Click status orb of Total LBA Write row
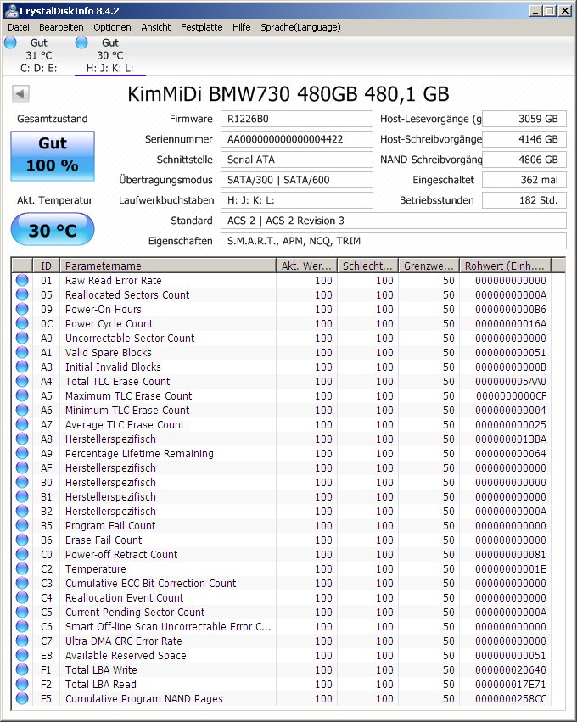 point(22,669)
